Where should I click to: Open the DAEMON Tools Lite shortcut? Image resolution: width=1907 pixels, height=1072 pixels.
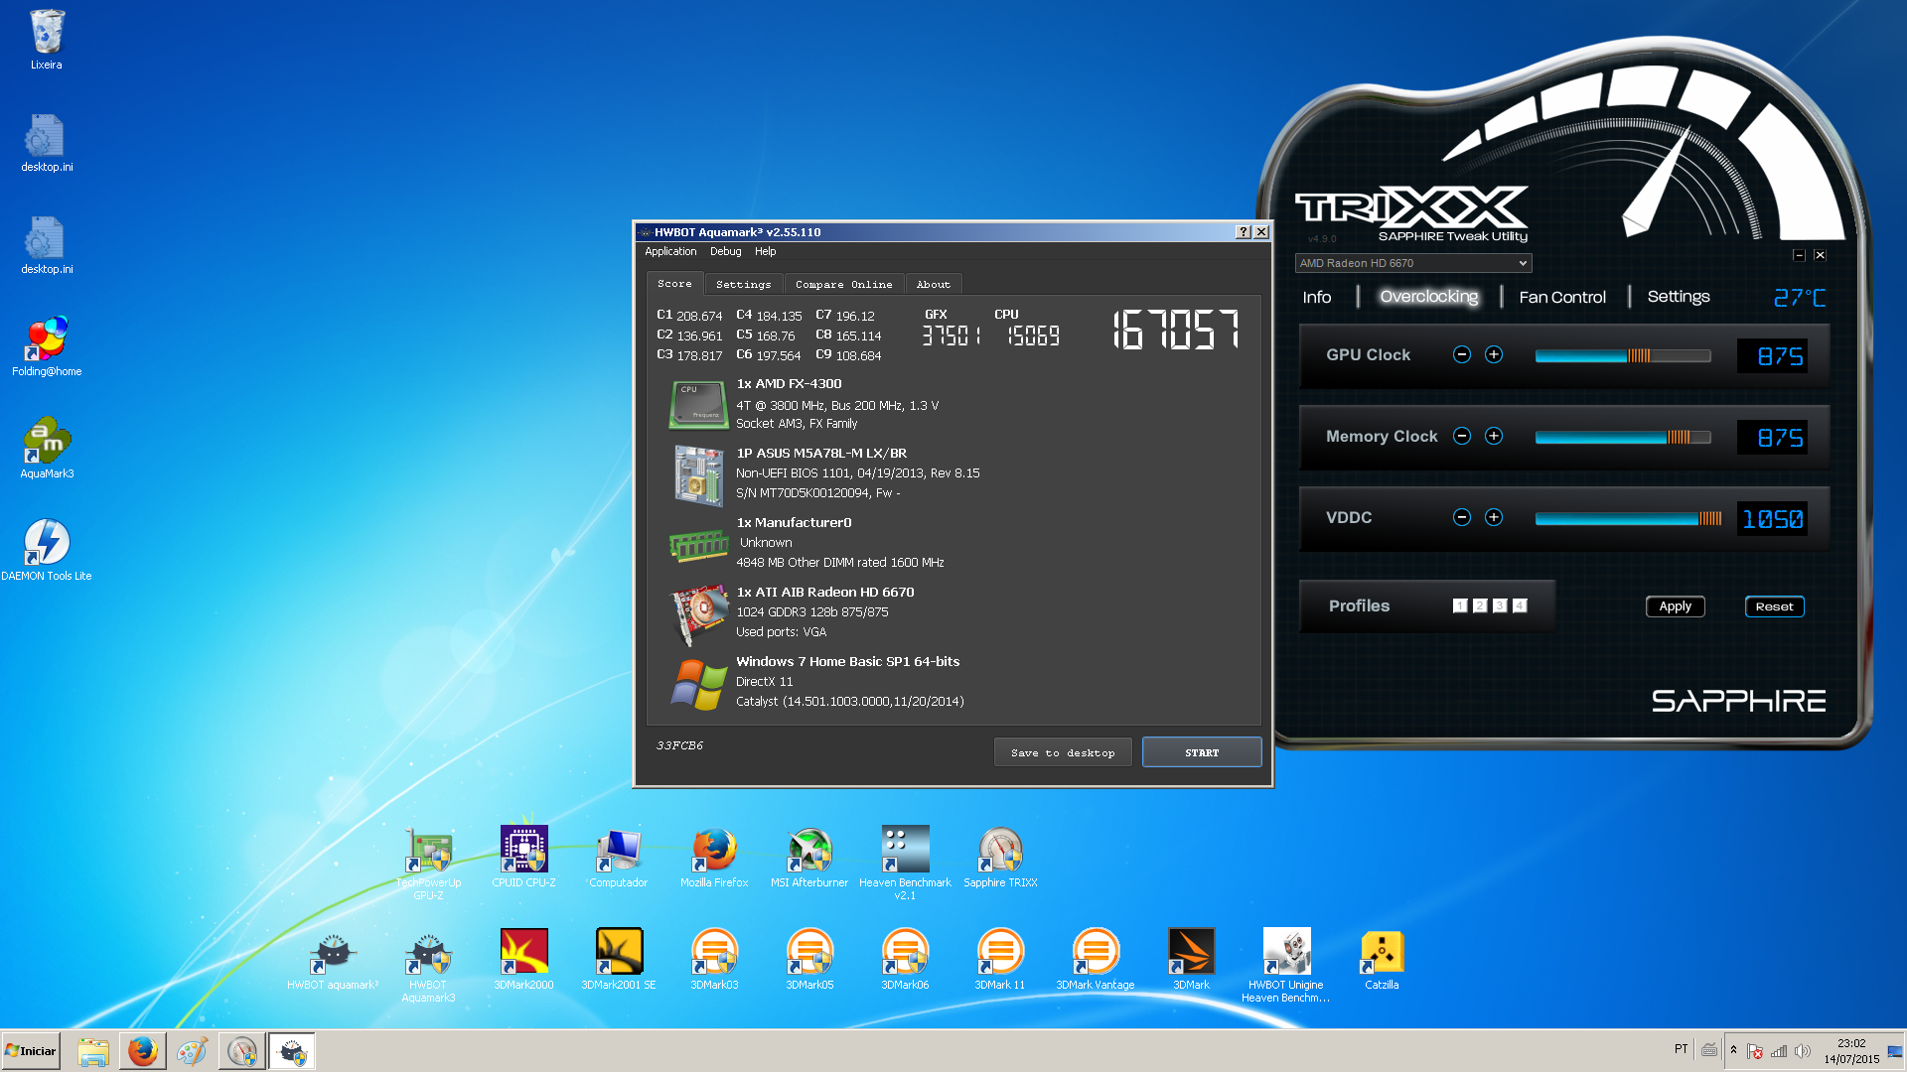[47, 551]
